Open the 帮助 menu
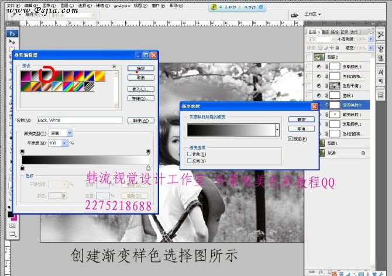392x276 pixels. click(177, 5)
